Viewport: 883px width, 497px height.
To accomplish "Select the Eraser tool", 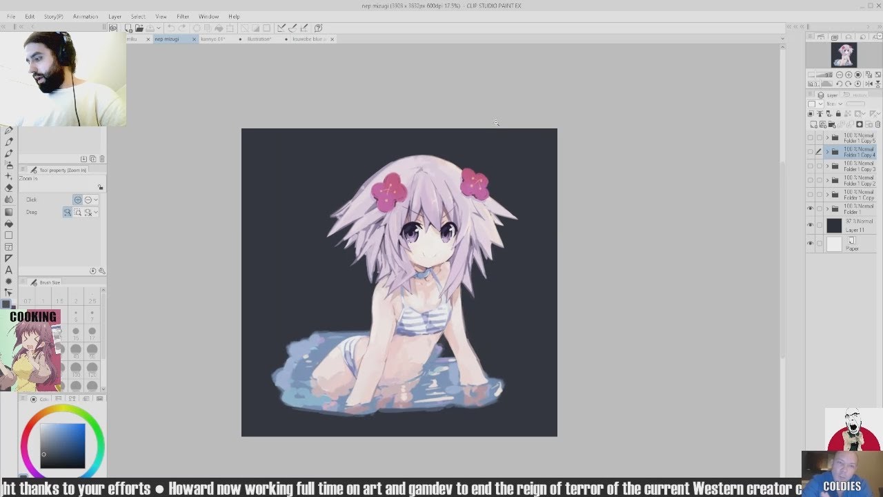I will click(8, 188).
